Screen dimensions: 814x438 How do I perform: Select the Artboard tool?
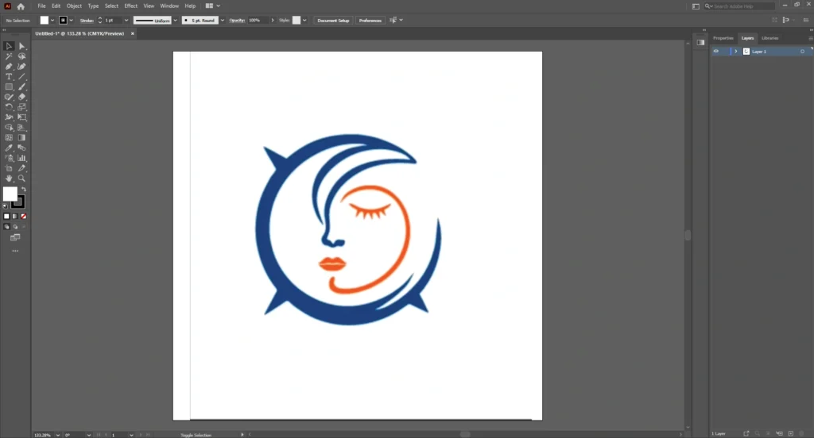[9, 168]
